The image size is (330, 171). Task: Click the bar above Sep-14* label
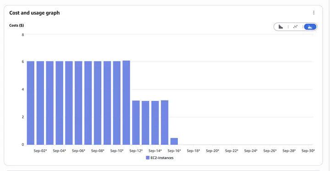pos(155,123)
